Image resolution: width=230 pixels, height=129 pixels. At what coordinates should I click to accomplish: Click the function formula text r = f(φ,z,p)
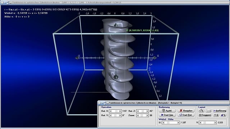pyautogui.click(x=51, y=10)
